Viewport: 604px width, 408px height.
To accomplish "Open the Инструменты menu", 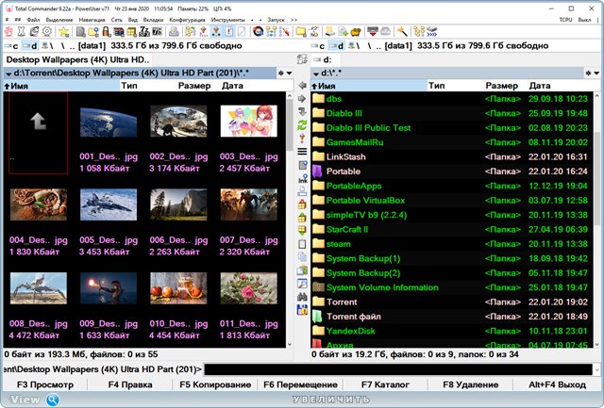I will 227,20.
